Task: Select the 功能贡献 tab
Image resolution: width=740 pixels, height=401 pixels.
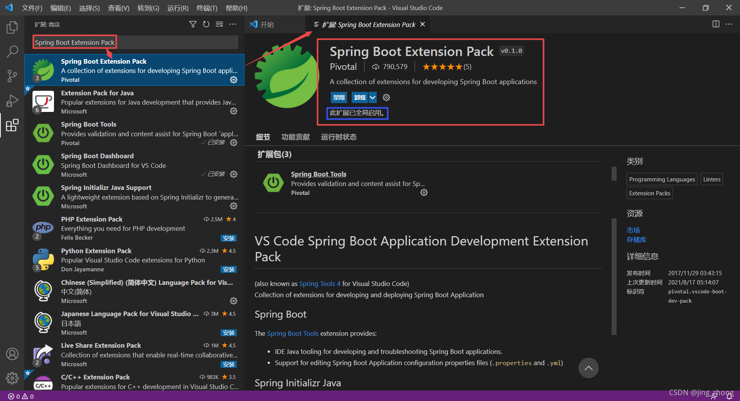Action: 295,137
